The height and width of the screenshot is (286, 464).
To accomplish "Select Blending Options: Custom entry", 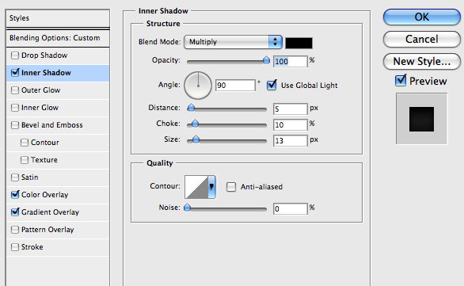I will pos(58,38).
